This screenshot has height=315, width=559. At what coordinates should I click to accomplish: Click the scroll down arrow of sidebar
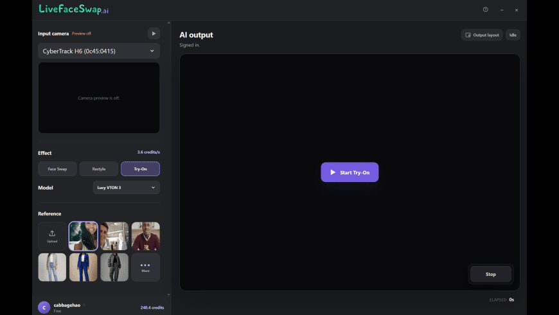pos(168,294)
